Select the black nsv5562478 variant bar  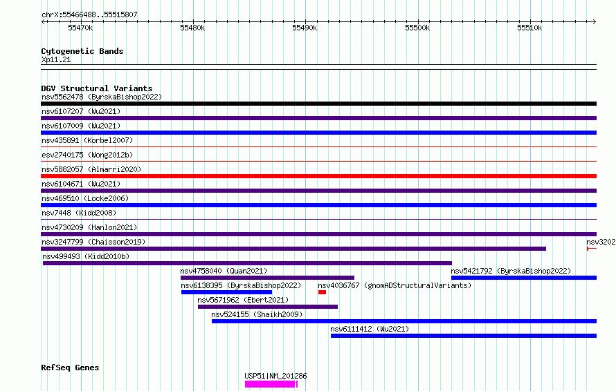(318, 104)
